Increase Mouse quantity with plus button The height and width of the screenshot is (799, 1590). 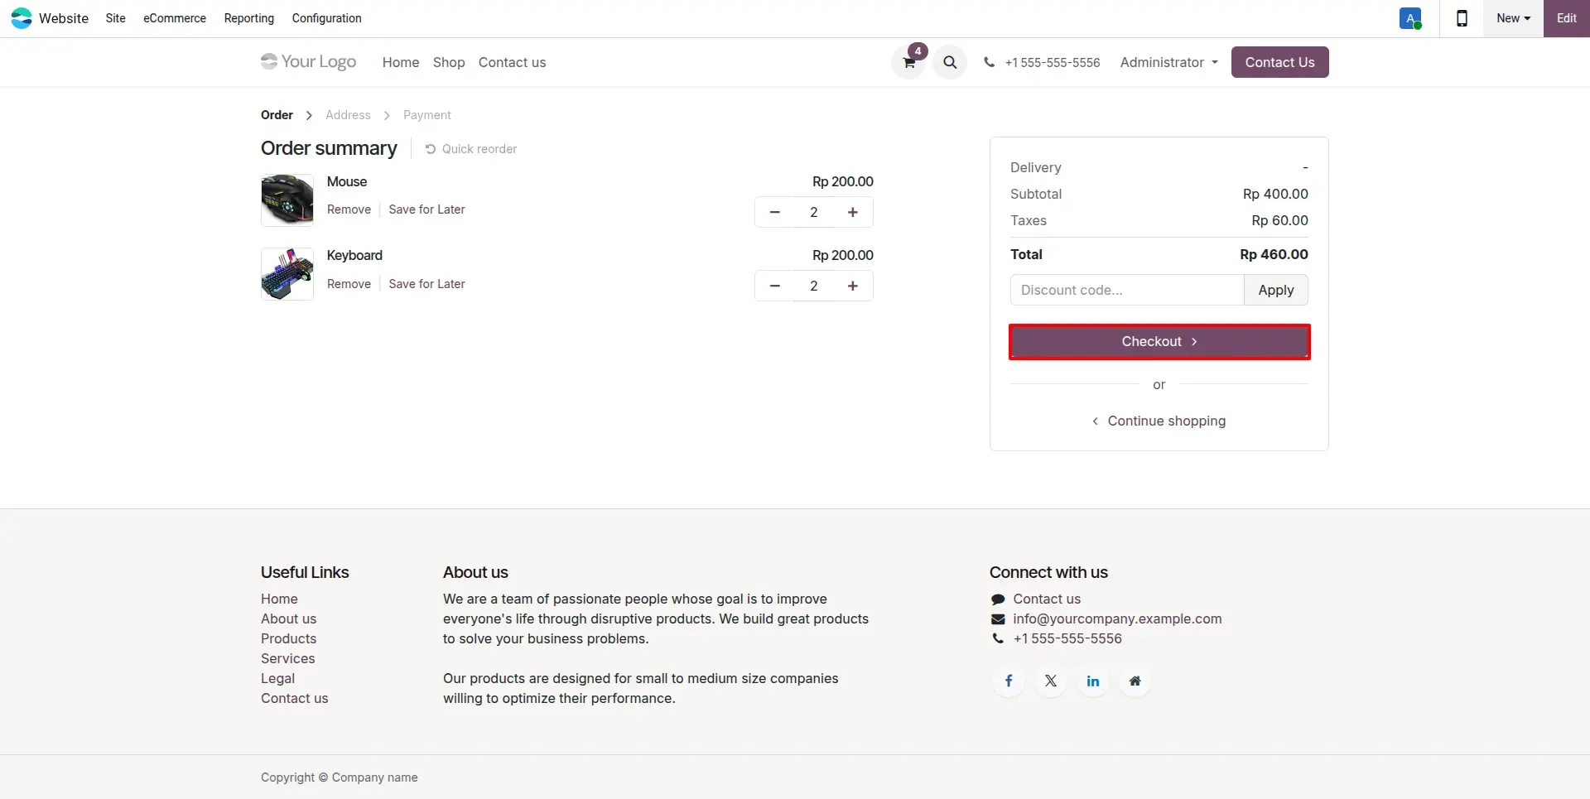853,212
